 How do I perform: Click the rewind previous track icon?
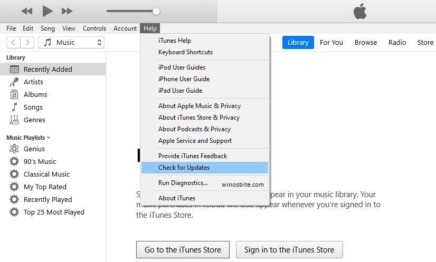[x=27, y=11]
